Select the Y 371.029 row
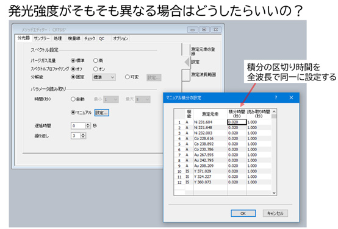The height and width of the screenshot is (229, 338). pyautogui.click(x=223, y=171)
